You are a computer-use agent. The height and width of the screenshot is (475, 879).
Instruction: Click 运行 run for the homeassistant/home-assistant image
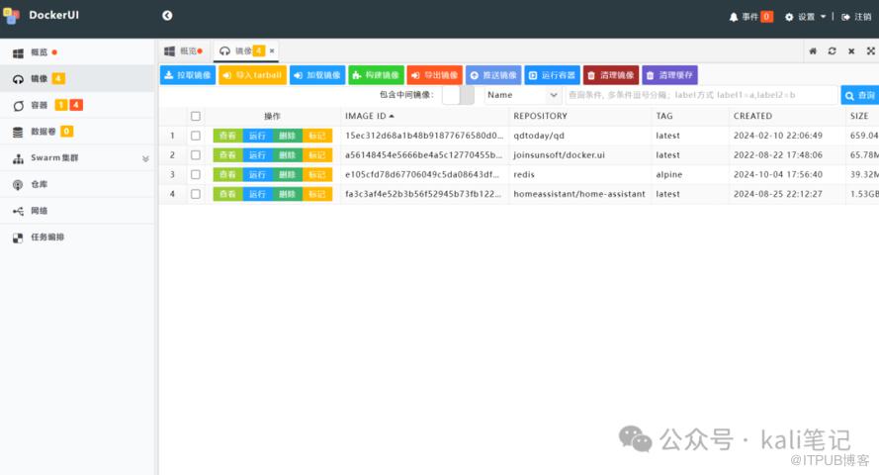click(257, 194)
